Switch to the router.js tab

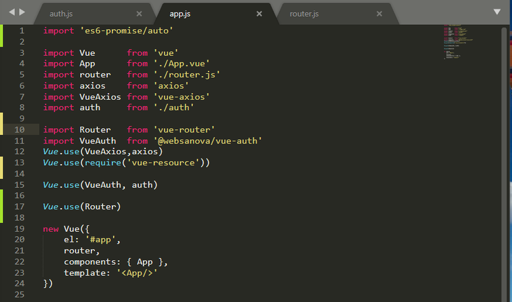[304, 14]
